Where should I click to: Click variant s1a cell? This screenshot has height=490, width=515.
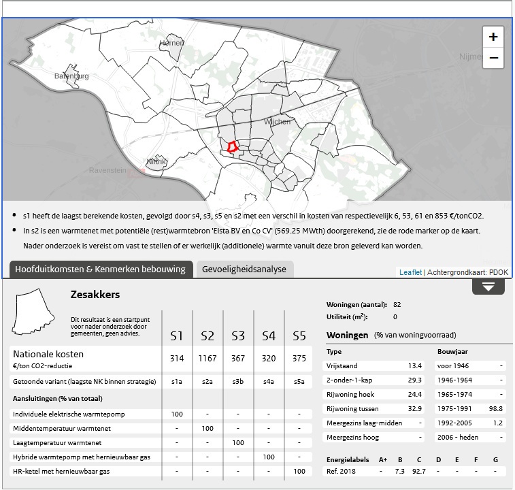(177, 382)
